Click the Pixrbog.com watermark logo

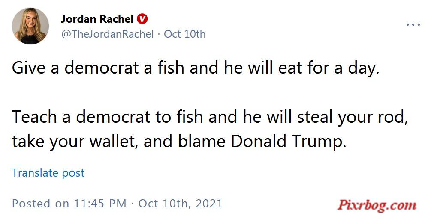coord(377,205)
